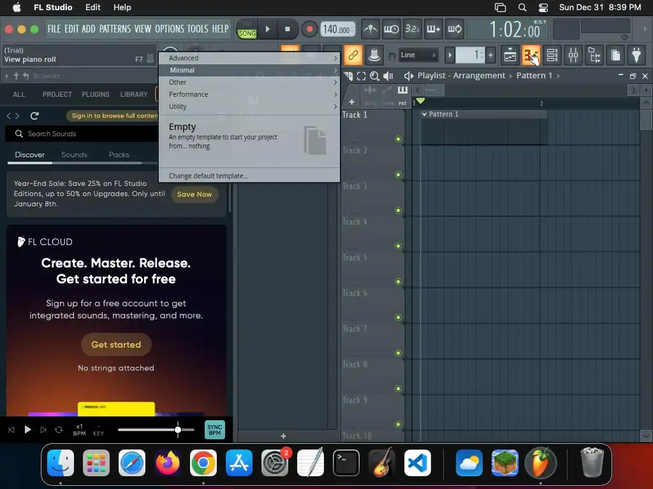This screenshot has width=653, height=489.
Task: Open the PATTERNS menu
Action: pyautogui.click(x=115, y=29)
